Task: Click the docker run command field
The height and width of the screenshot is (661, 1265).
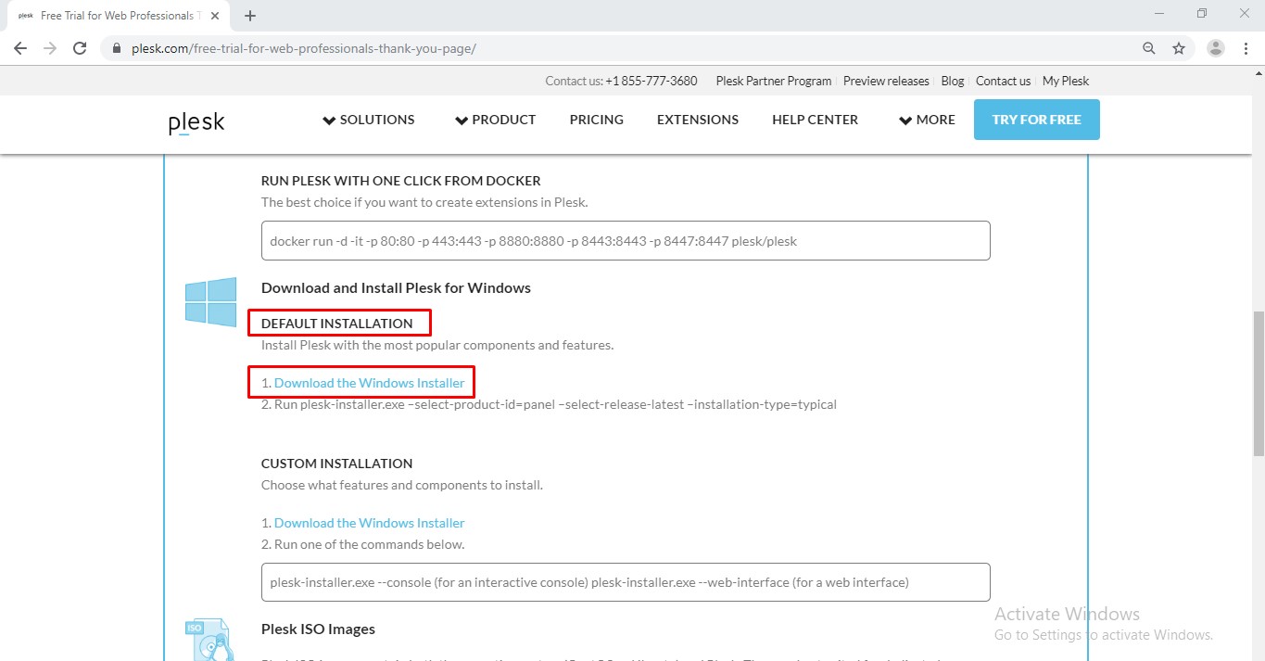Action: point(626,240)
